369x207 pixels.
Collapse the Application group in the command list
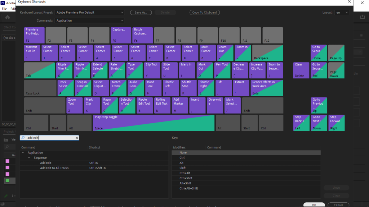23,152
